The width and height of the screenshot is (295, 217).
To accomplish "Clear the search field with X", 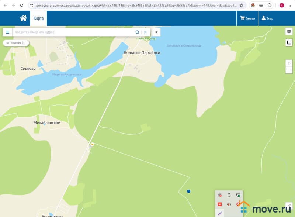I will (145, 32).
